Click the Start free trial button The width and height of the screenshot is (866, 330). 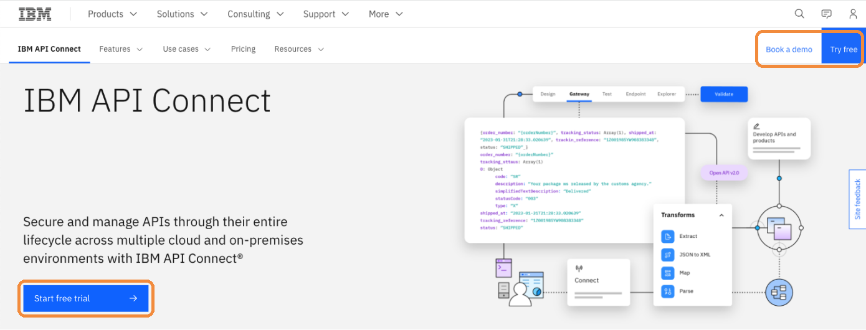click(x=86, y=298)
